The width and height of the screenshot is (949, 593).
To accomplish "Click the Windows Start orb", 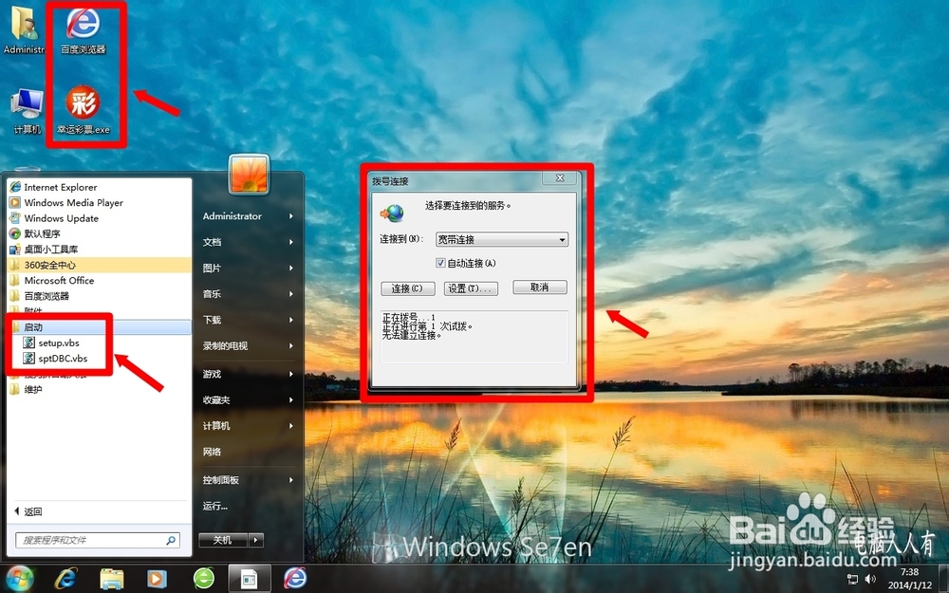I will tap(19, 577).
